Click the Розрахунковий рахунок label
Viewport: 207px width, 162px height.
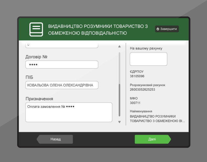tap(147, 85)
